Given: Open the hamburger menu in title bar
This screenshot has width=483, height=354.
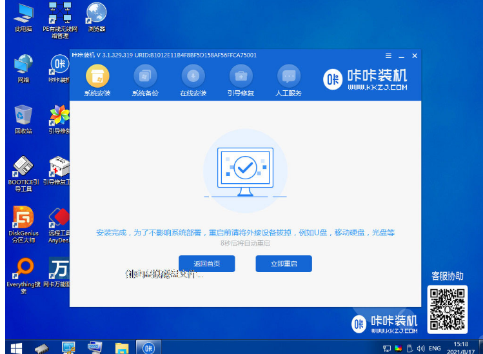Looking at the screenshot, I should [x=388, y=56].
